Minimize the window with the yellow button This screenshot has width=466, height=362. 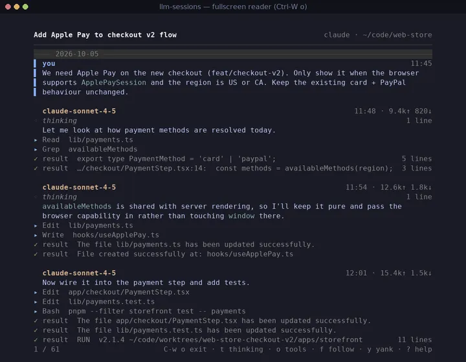pos(17,6)
